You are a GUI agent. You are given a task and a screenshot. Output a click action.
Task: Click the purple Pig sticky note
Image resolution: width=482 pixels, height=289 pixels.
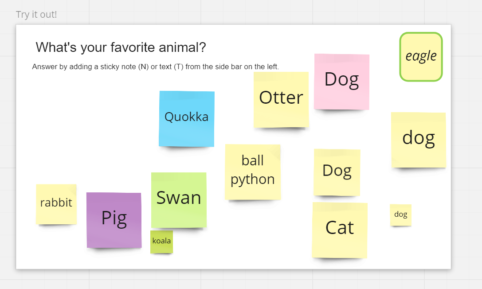[x=114, y=220]
